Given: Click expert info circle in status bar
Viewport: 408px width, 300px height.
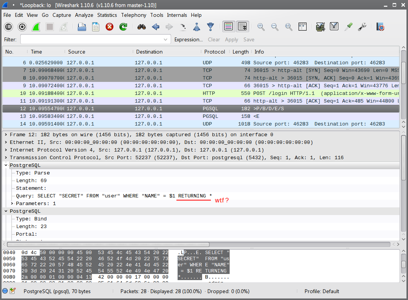Looking at the screenshot, I should coord(5,291).
